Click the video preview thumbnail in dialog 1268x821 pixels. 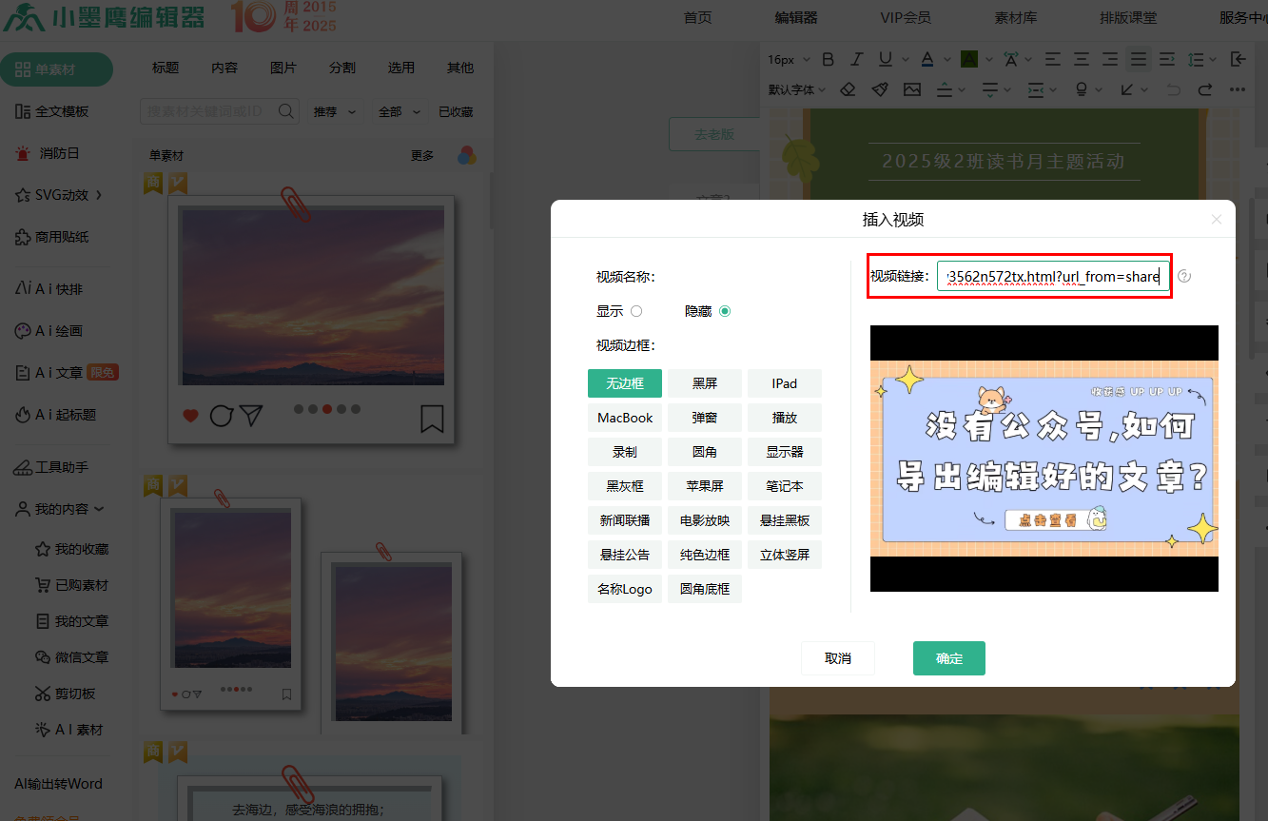pos(1044,459)
